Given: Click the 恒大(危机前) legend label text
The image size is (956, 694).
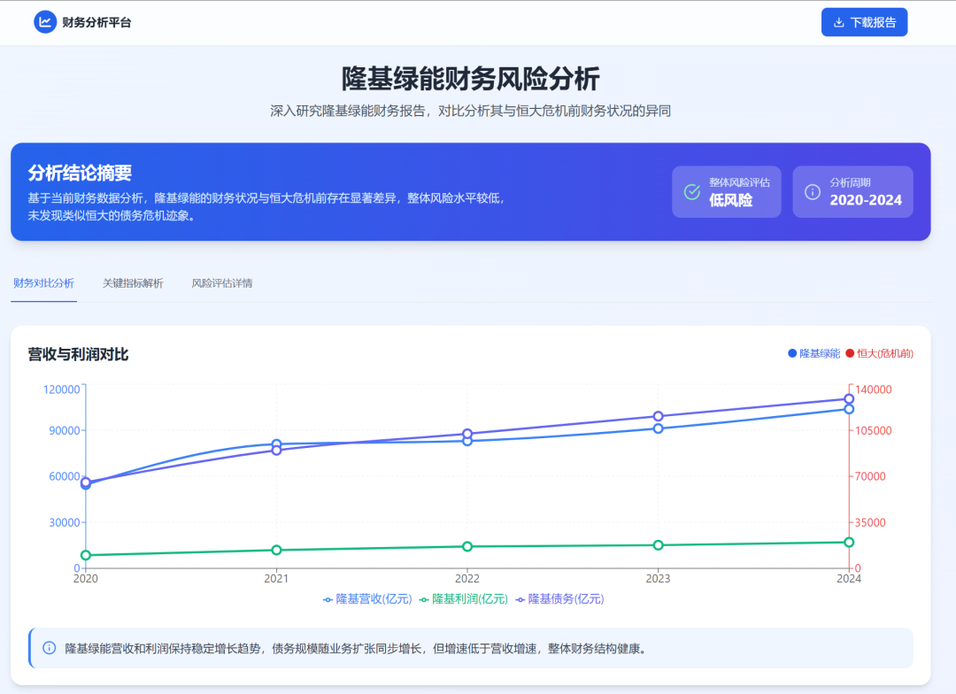Looking at the screenshot, I should click(x=885, y=353).
